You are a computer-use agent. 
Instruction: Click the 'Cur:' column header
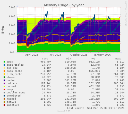click(45, 59)
